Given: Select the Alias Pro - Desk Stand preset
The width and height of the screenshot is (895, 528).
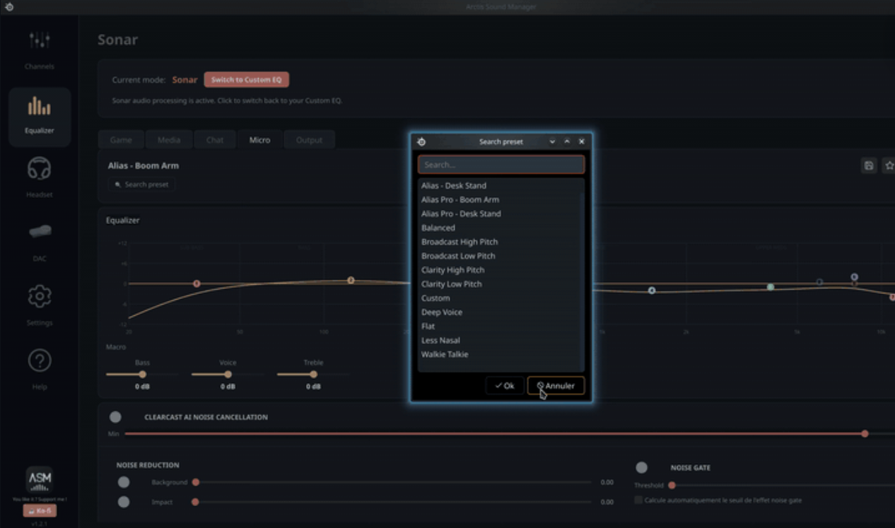Looking at the screenshot, I should pyautogui.click(x=501, y=213).
